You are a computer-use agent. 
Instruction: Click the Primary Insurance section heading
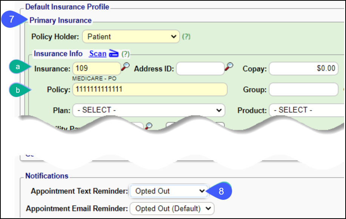[x=60, y=20]
